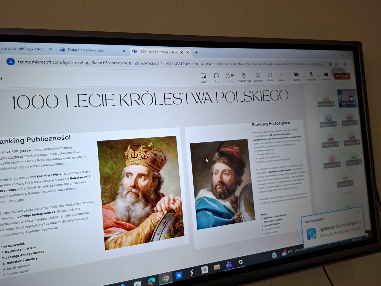Open the Zareaguj reactions icon

click(258, 76)
